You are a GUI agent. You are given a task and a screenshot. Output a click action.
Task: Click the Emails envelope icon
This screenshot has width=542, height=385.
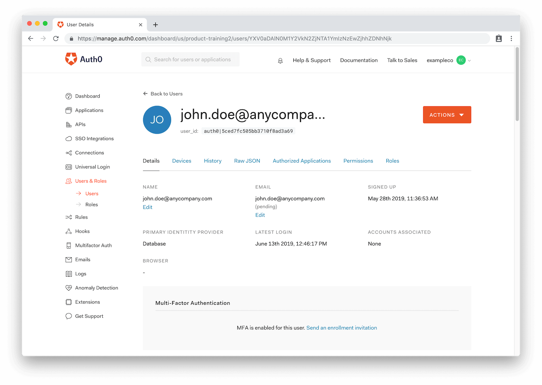(x=69, y=260)
